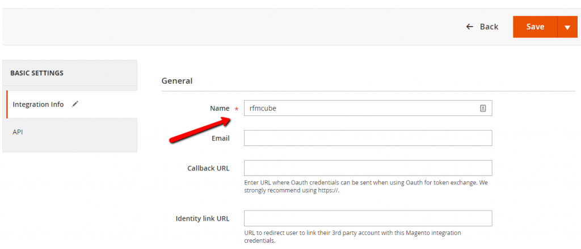Click into the Callback URL input box

pyautogui.click(x=368, y=168)
